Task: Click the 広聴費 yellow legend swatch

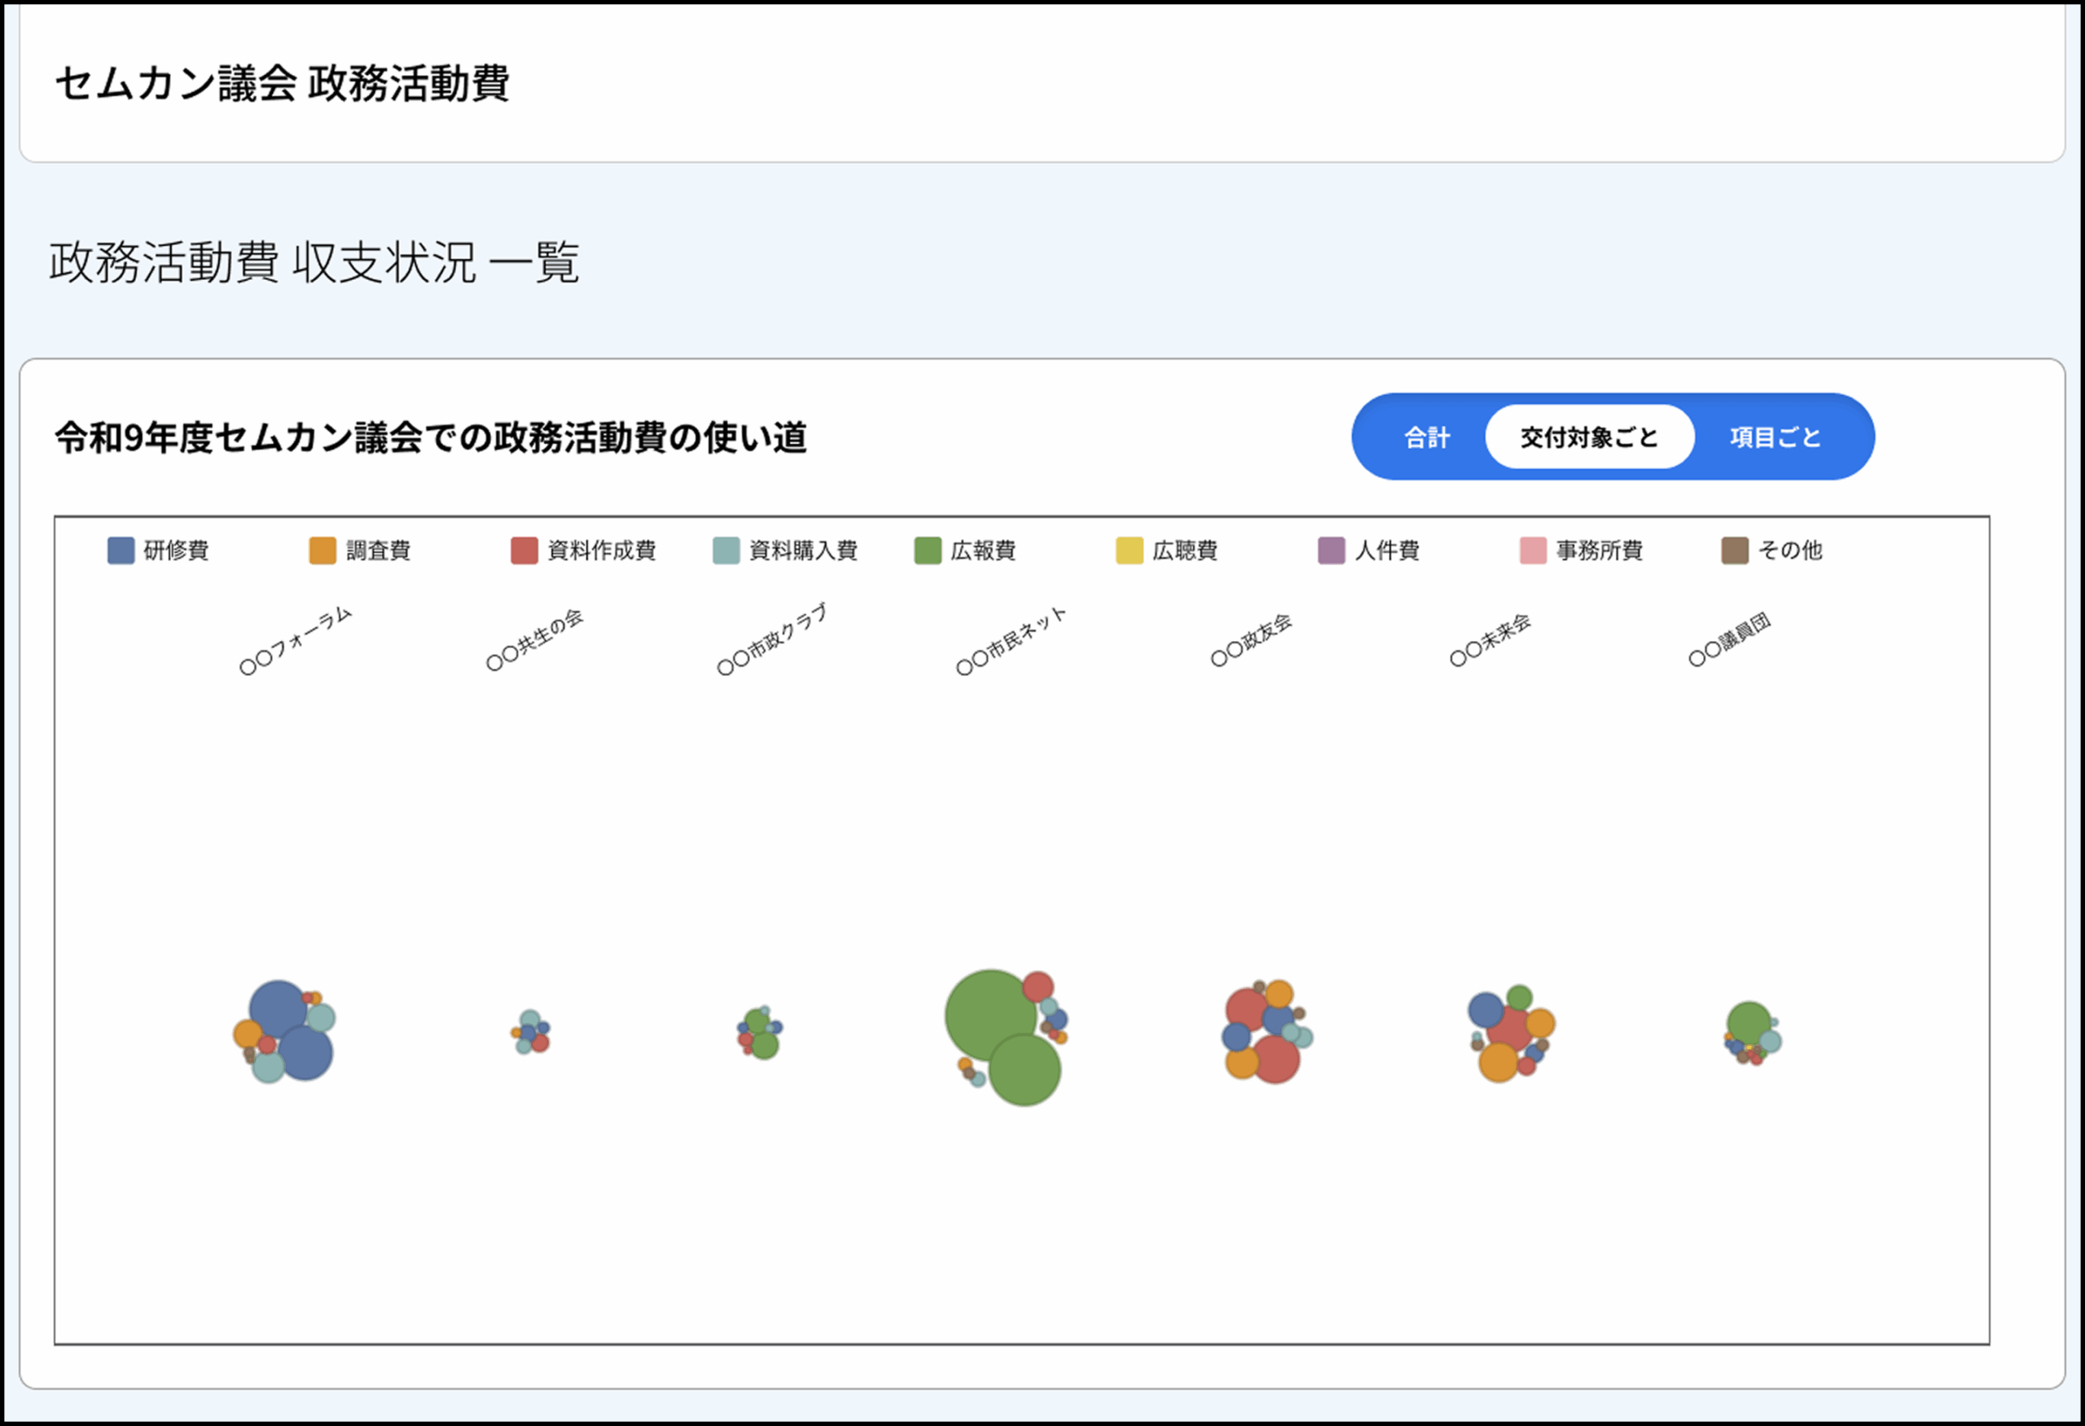Action: tap(1129, 551)
